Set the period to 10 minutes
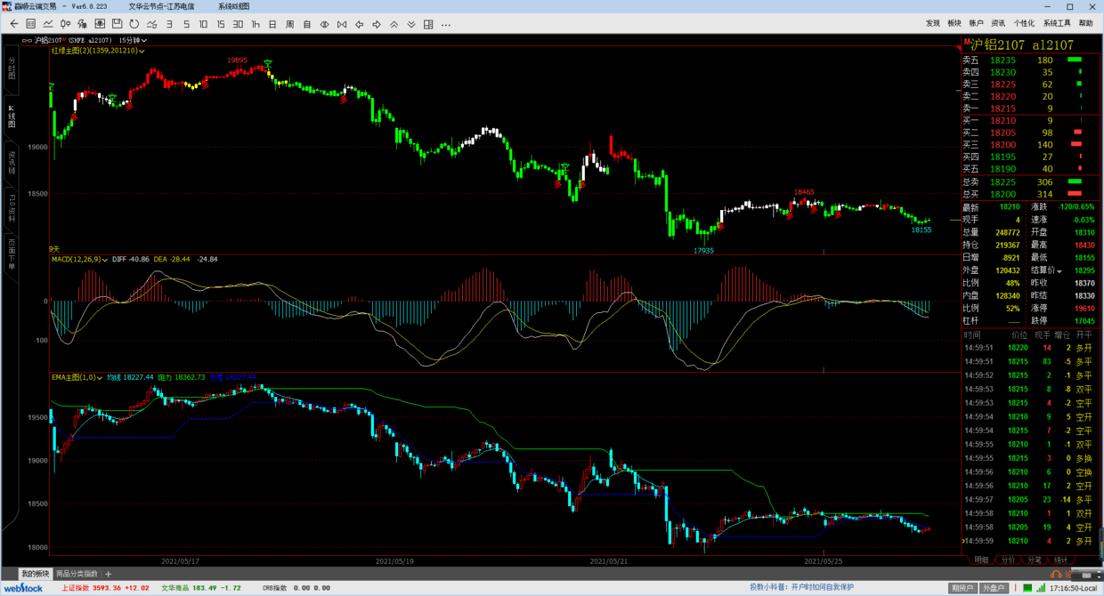 click(203, 24)
